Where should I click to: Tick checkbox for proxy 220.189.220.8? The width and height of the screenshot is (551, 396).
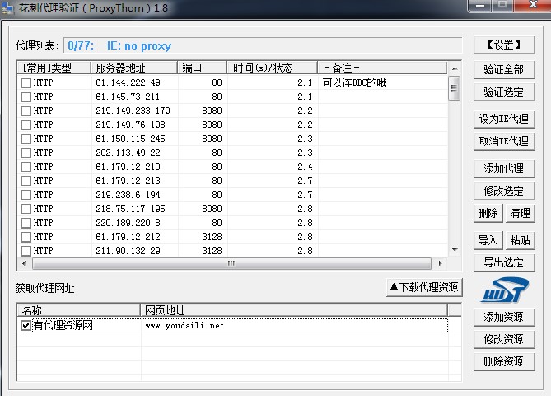(x=26, y=224)
